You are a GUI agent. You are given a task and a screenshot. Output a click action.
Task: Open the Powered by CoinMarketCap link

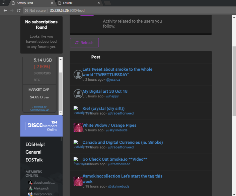click(40, 108)
